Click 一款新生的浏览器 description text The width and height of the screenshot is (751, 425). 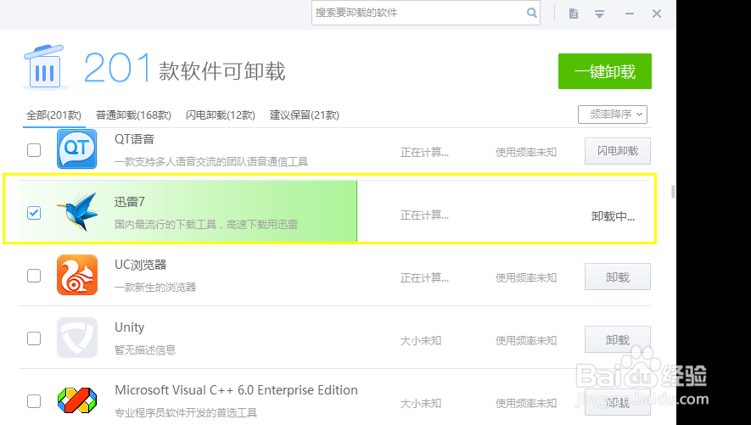155,288
